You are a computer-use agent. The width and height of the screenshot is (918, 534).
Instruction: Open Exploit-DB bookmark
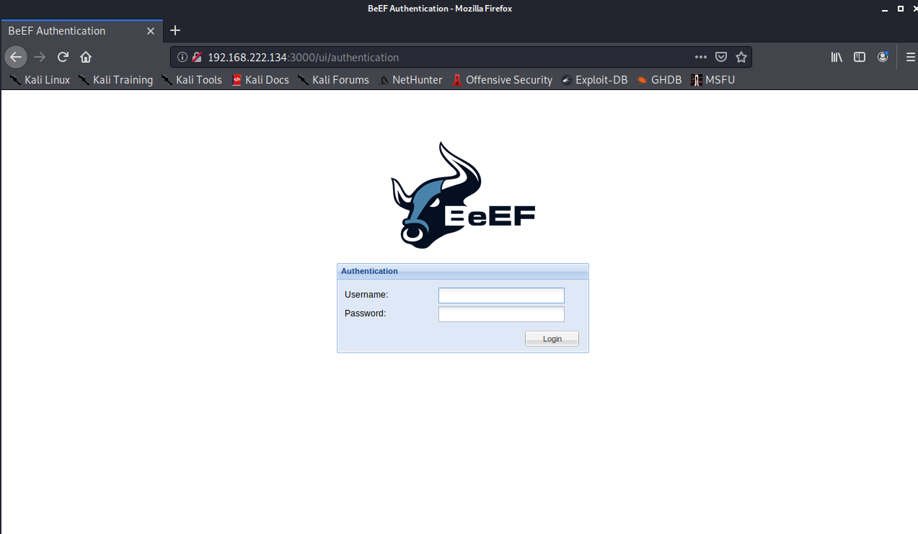[x=594, y=80]
